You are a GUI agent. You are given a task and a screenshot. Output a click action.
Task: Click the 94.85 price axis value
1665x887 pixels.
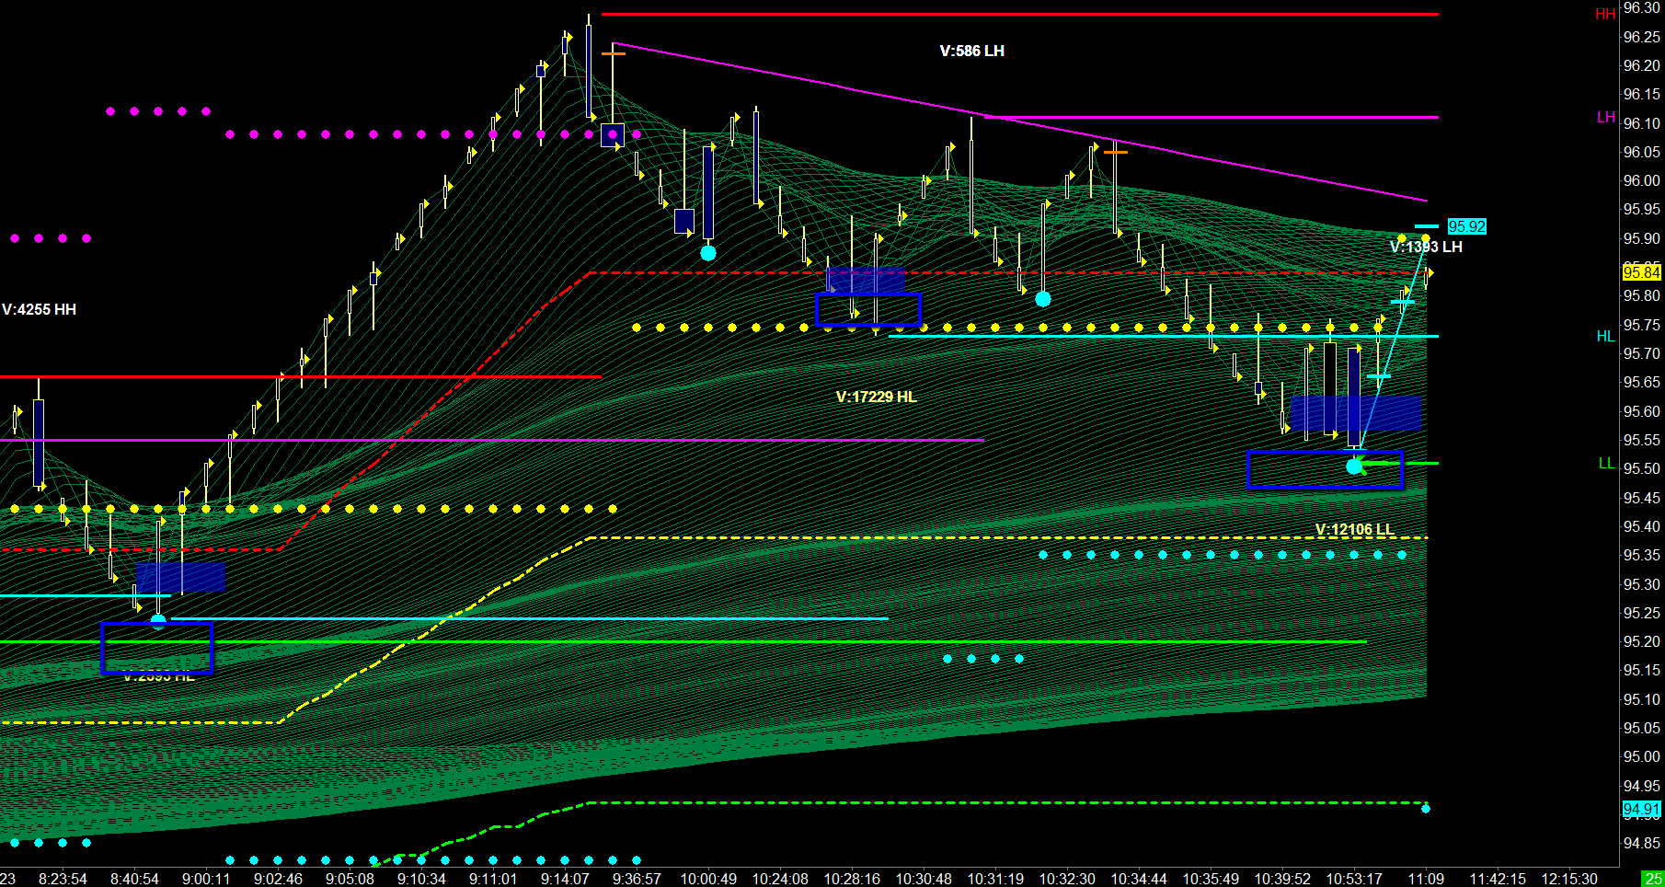[1642, 844]
